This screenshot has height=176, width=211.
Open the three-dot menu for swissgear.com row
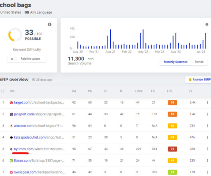click(207, 172)
